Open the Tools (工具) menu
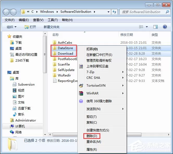173x154 pixels. (x=53, y=20)
